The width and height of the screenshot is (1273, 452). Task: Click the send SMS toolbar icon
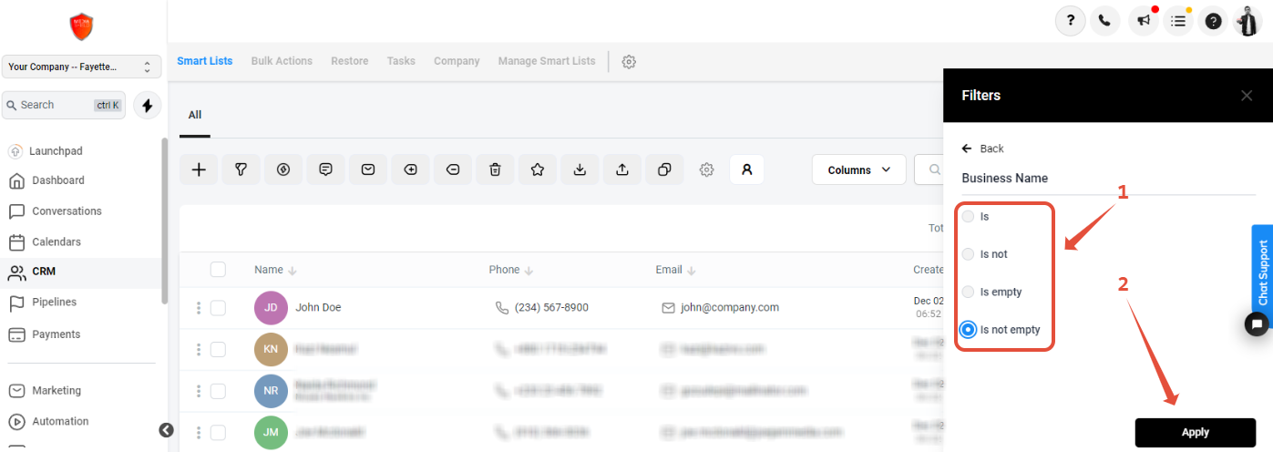[x=325, y=169]
